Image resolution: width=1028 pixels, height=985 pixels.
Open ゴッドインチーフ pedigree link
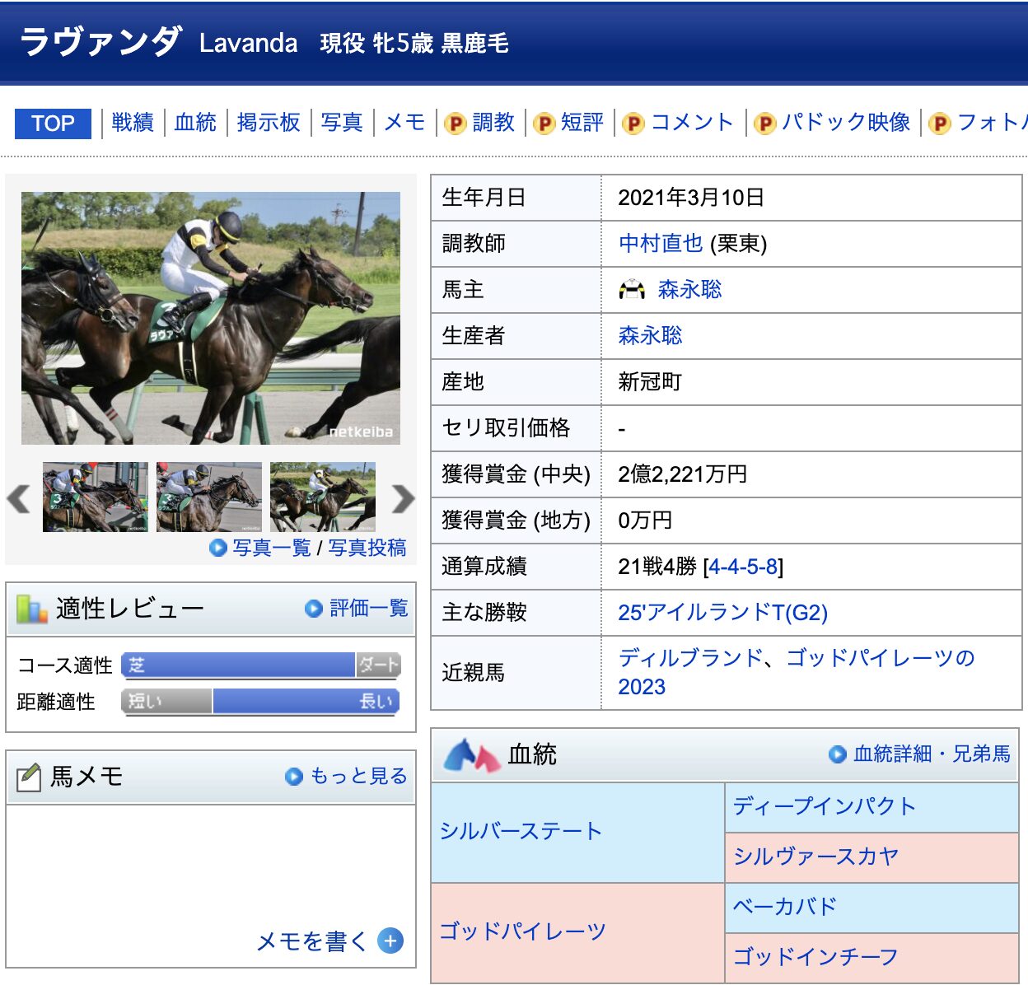click(815, 956)
